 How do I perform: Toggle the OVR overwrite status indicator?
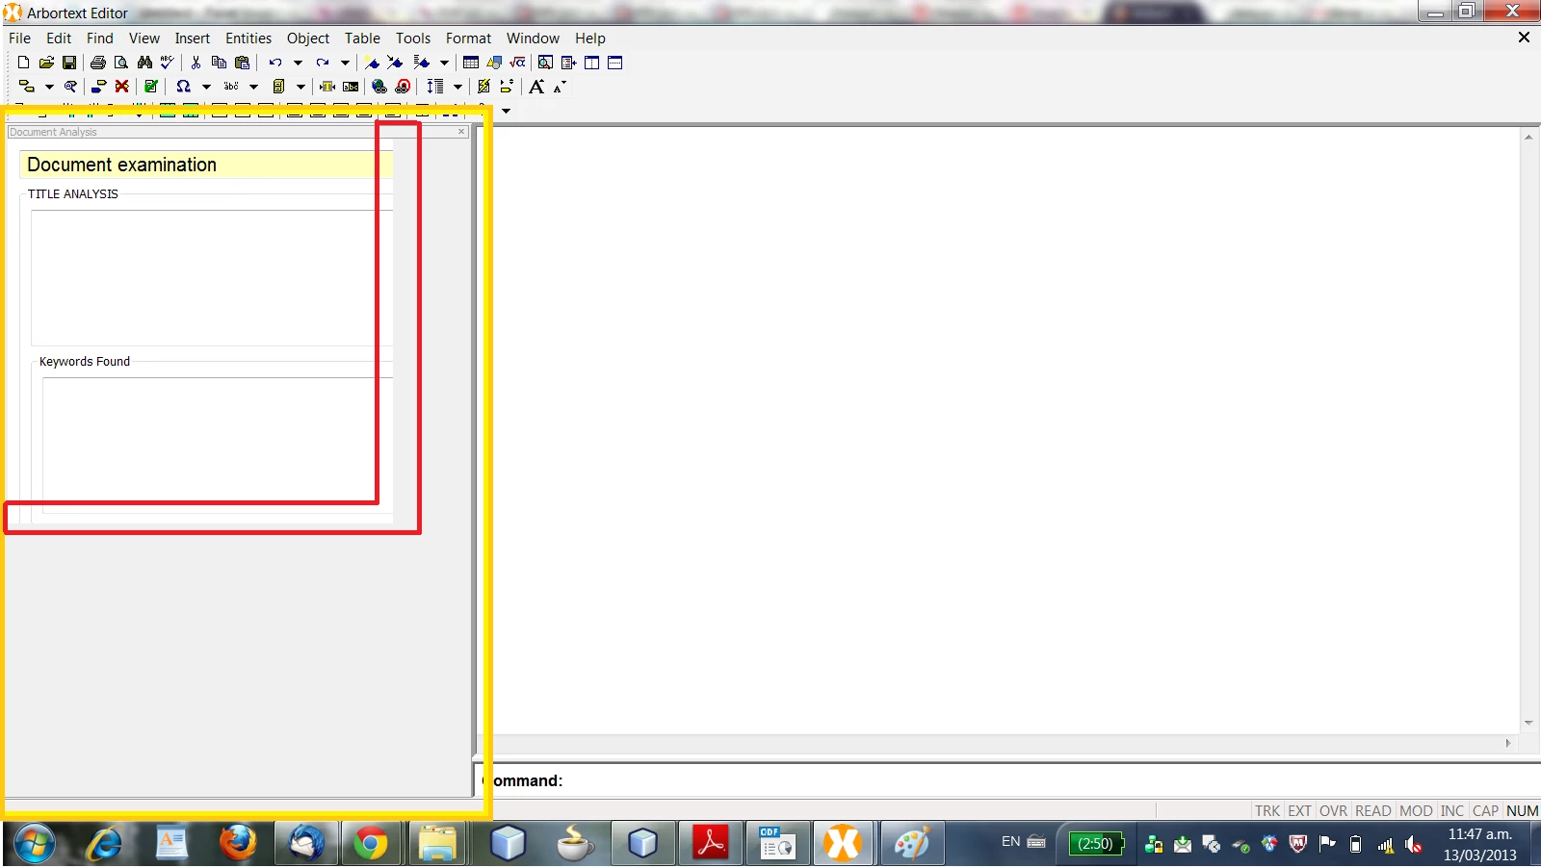(x=1333, y=811)
